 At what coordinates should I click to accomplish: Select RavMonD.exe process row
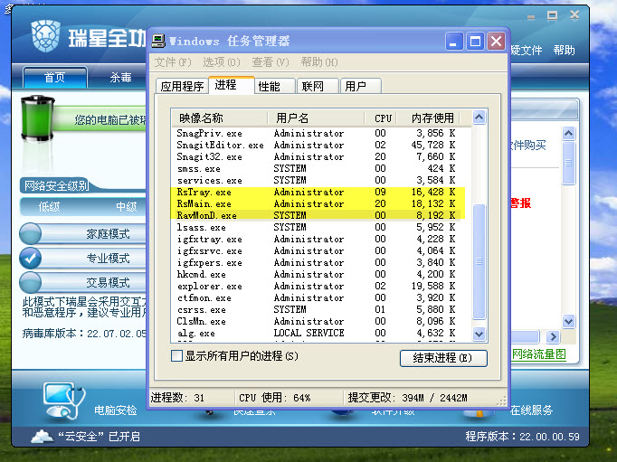pos(318,215)
